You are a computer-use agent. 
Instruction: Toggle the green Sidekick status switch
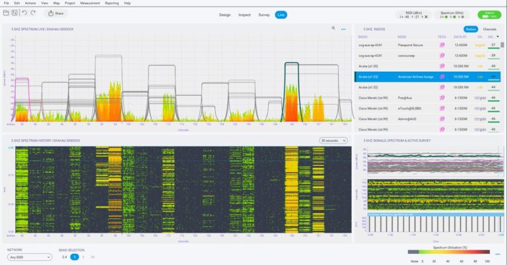(x=489, y=15)
